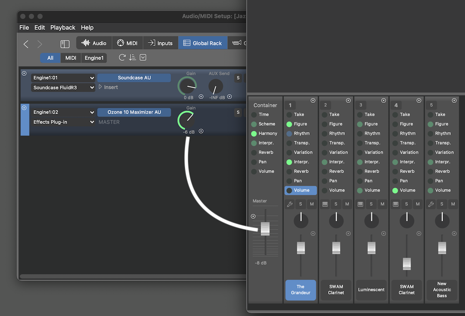Open the Engine1:02 port dropdown

[x=63, y=112]
